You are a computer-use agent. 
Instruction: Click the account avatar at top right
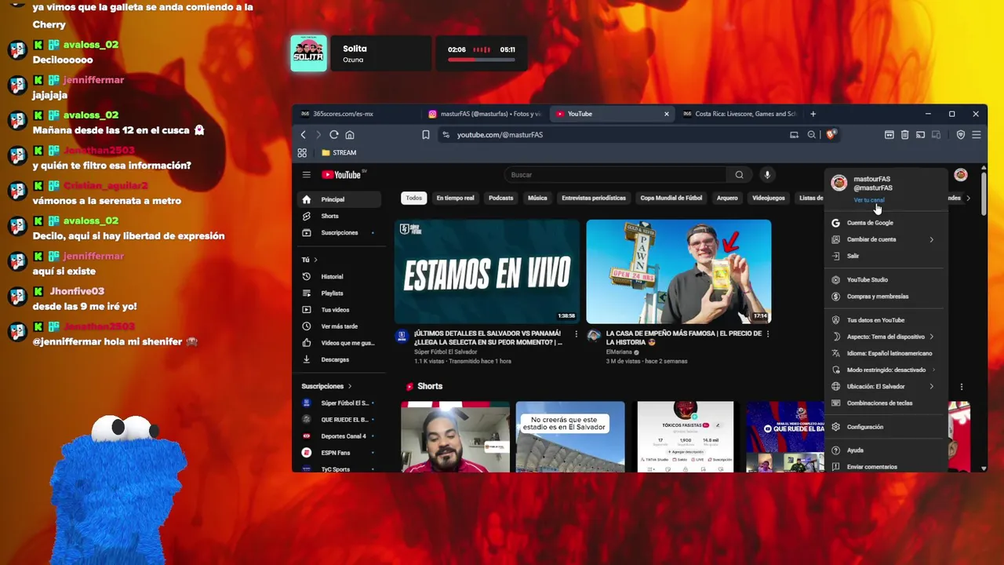click(961, 175)
